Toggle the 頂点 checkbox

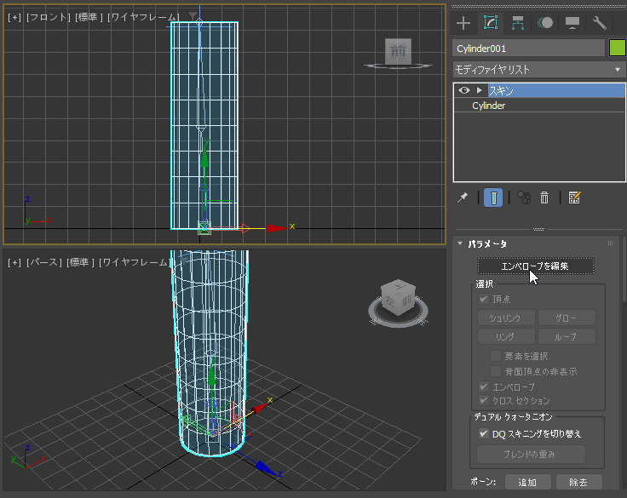(483, 299)
